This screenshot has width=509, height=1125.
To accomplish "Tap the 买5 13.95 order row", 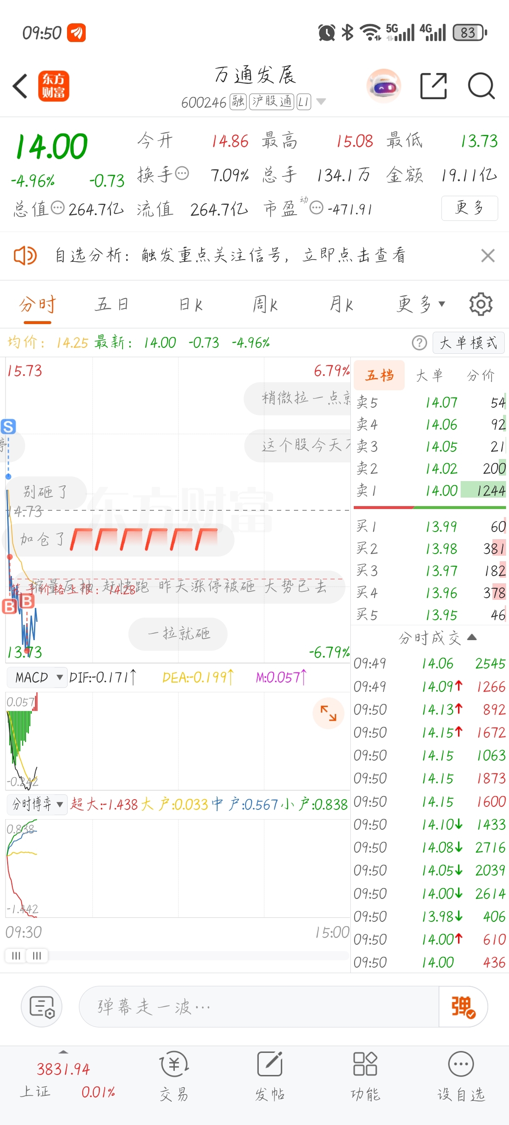I will pyautogui.click(x=431, y=615).
